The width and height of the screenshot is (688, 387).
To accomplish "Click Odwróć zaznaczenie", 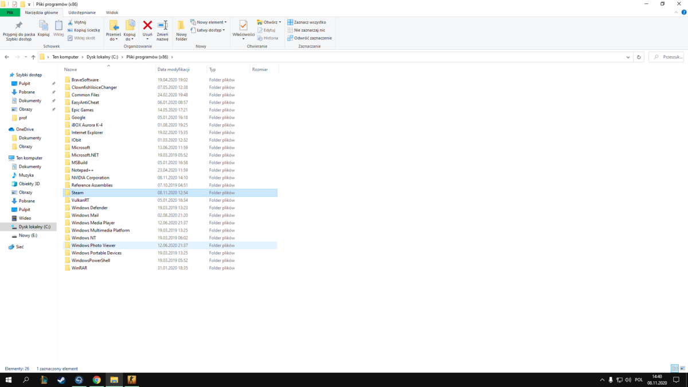I will 310,38.
